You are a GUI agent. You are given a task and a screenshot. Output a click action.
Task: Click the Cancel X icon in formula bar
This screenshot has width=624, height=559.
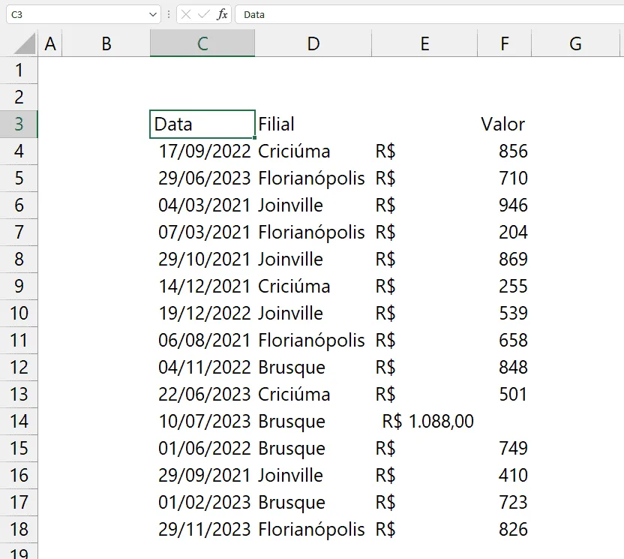click(186, 15)
